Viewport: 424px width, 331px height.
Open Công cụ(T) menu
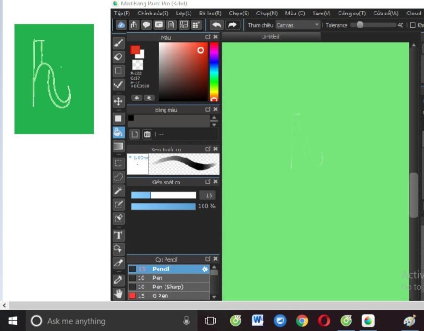pyautogui.click(x=352, y=13)
